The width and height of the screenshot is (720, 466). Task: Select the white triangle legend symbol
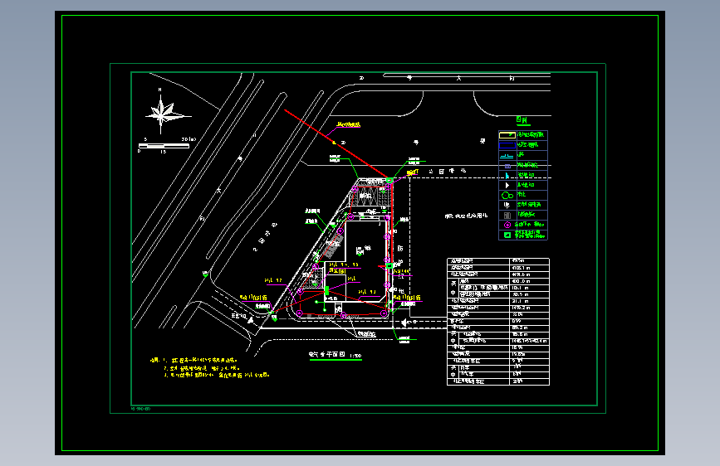click(507, 185)
